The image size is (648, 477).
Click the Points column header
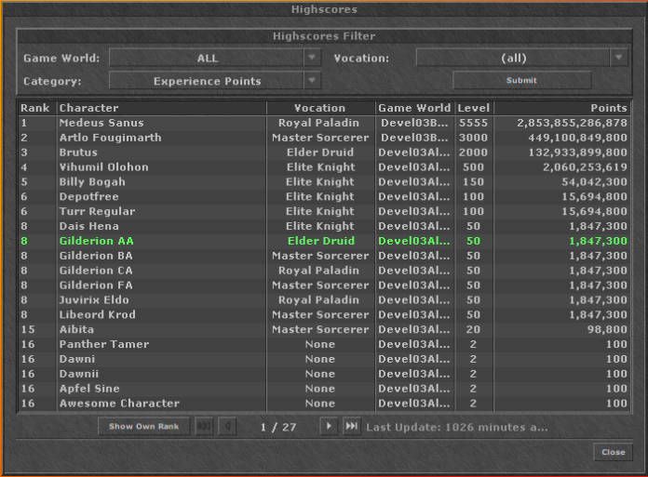(x=561, y=108)
